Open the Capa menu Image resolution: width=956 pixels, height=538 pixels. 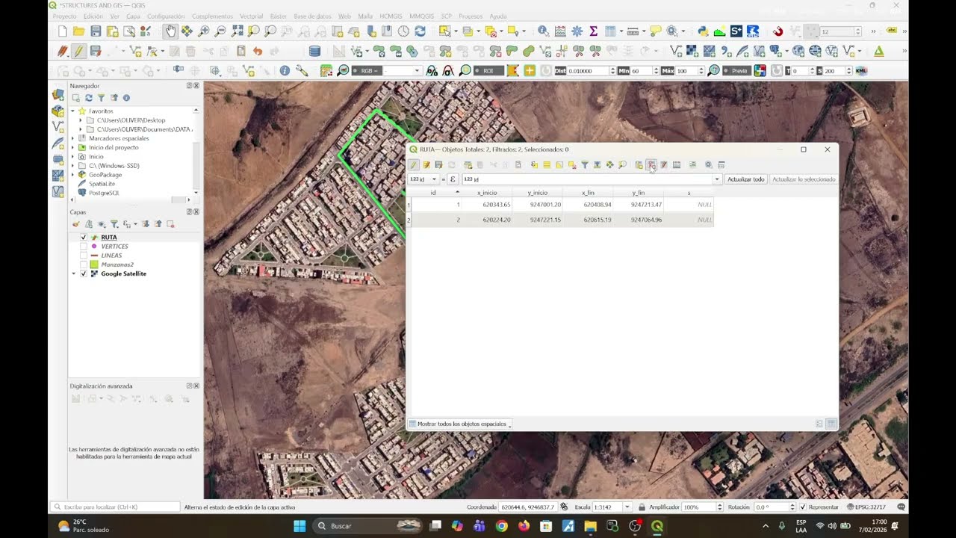coord(133,16)
